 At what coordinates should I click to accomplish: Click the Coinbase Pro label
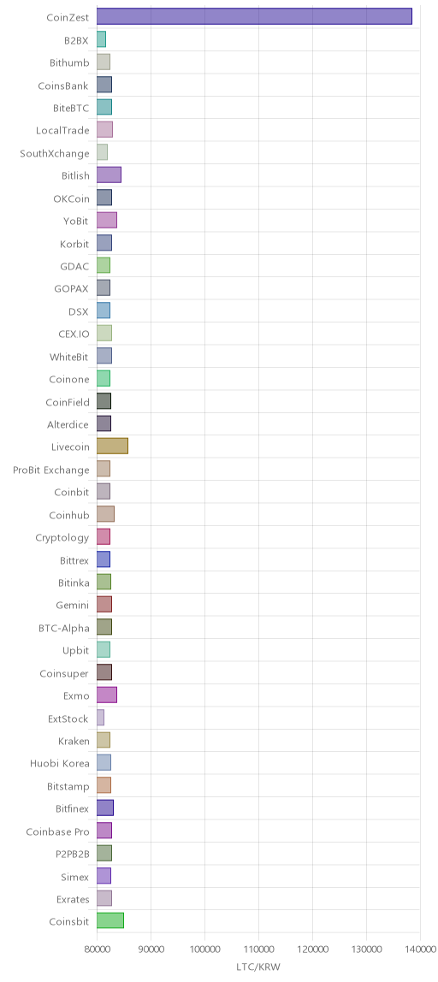tap(57, 831)
